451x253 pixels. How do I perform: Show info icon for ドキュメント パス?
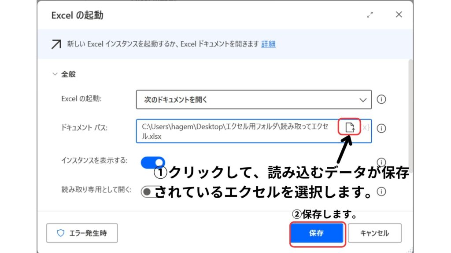[x=381, y=128]
